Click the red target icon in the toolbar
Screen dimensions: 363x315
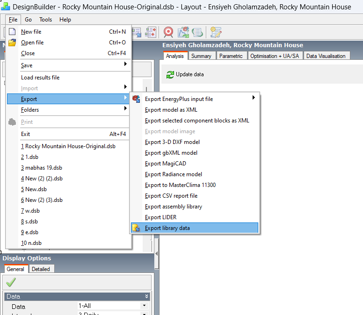tap(168, 32)
